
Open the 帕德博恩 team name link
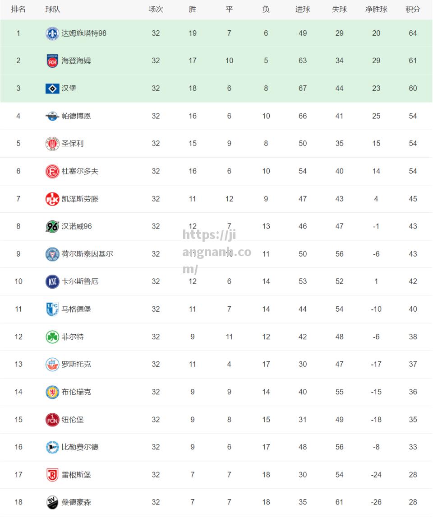(x=76, y=116)
